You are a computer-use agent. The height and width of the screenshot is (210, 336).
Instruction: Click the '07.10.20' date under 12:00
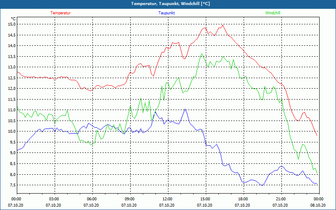(167, 205)
